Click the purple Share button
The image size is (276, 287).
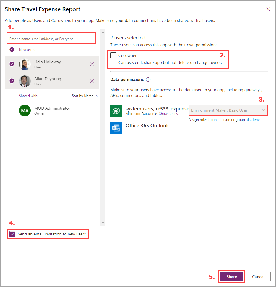tap(232, 277)
